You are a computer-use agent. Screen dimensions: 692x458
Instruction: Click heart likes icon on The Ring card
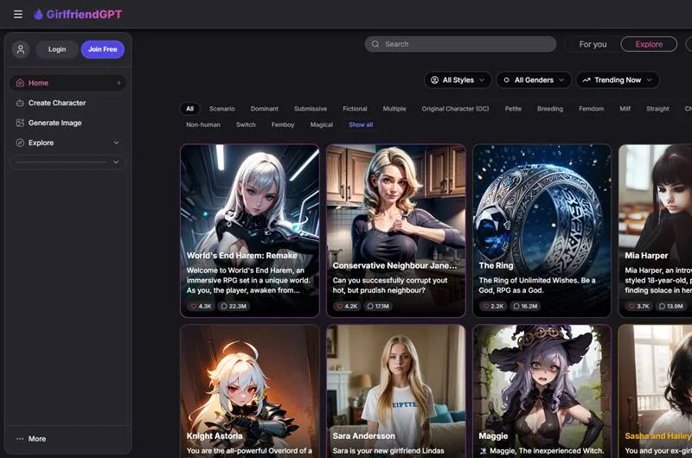486,306
